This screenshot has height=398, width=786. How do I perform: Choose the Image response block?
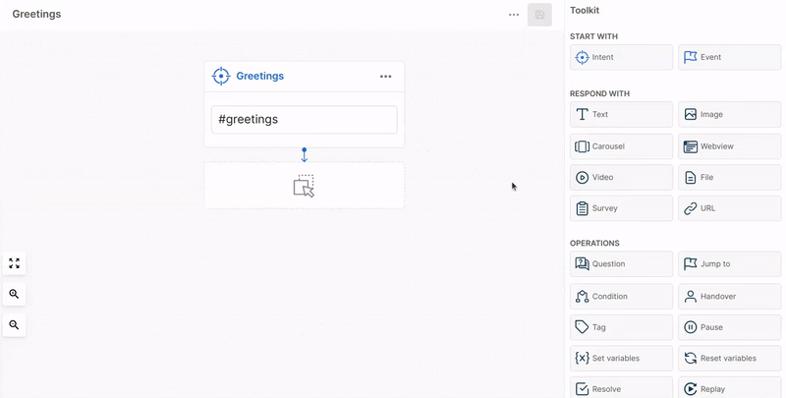coord(729,114)
